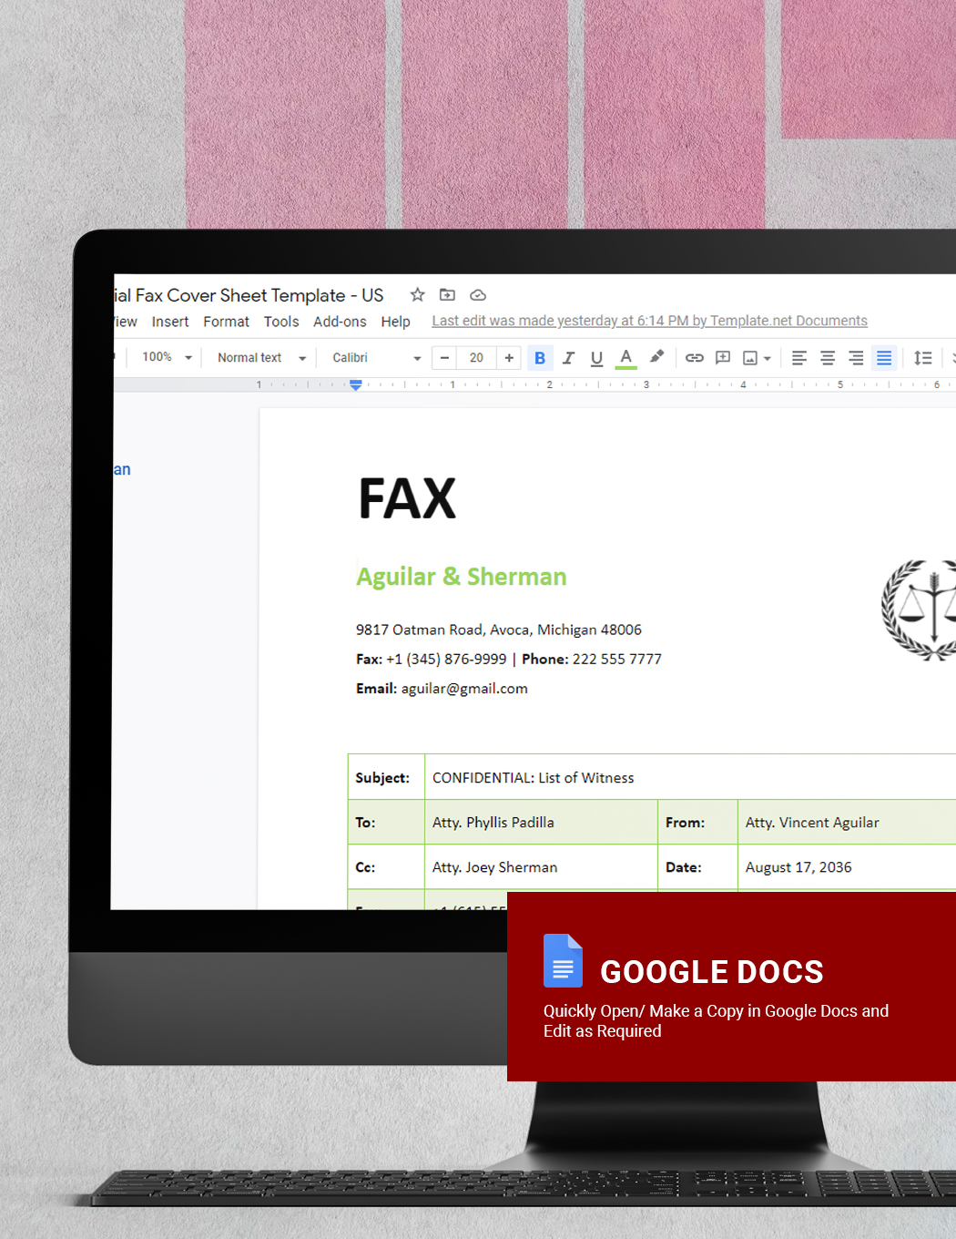The width and height of the screenshot is (956, 1239).
Task: Open the Insert menu
Action: pyautogui.click(x=170, y=321)
